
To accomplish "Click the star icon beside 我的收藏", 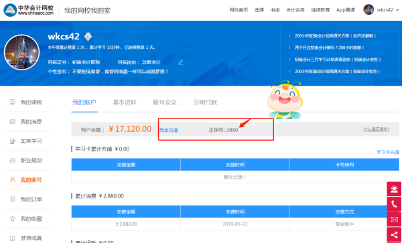I will (12, 219).
